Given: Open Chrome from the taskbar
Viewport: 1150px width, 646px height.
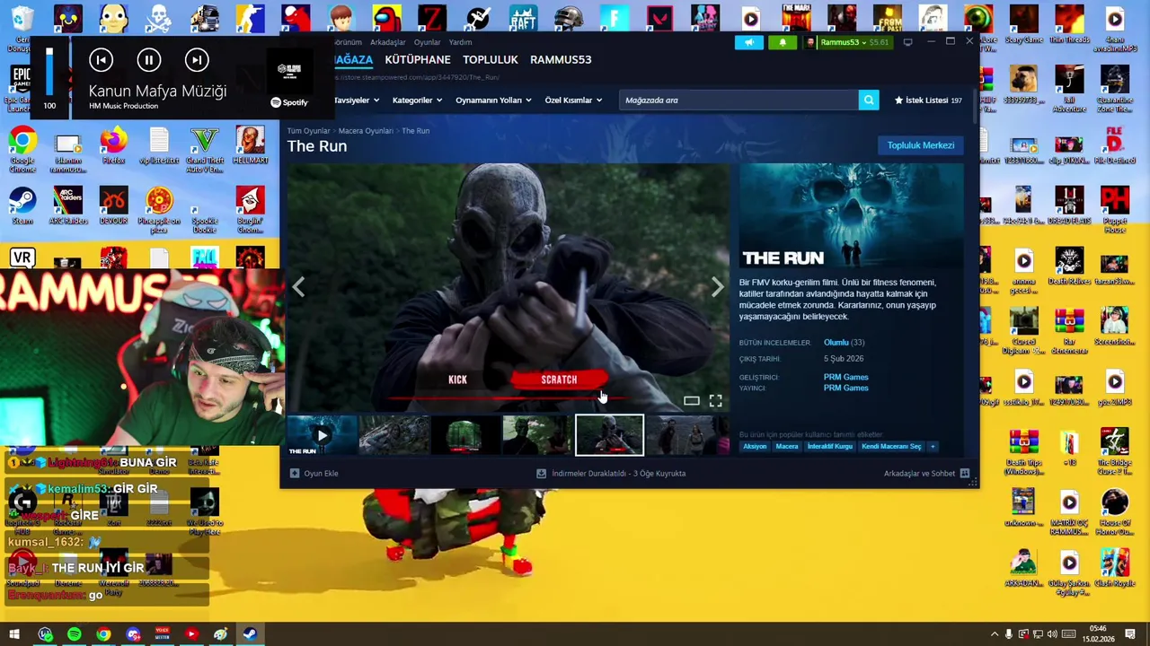Looking at the screenshot, I should click(x=104, y=634).
